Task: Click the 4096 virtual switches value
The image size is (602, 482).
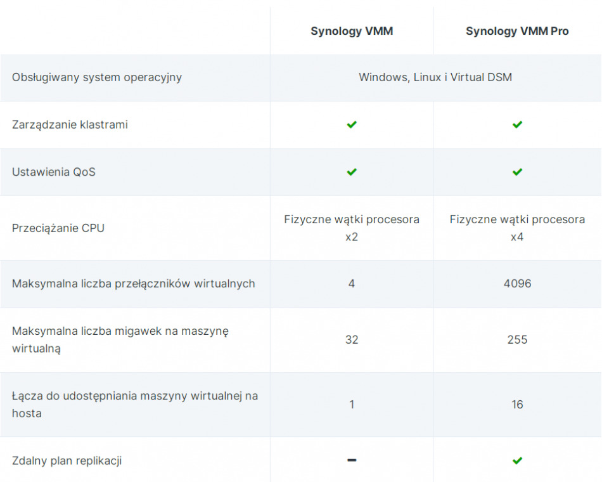Action: pyautogui.click(x=517, y=283)
